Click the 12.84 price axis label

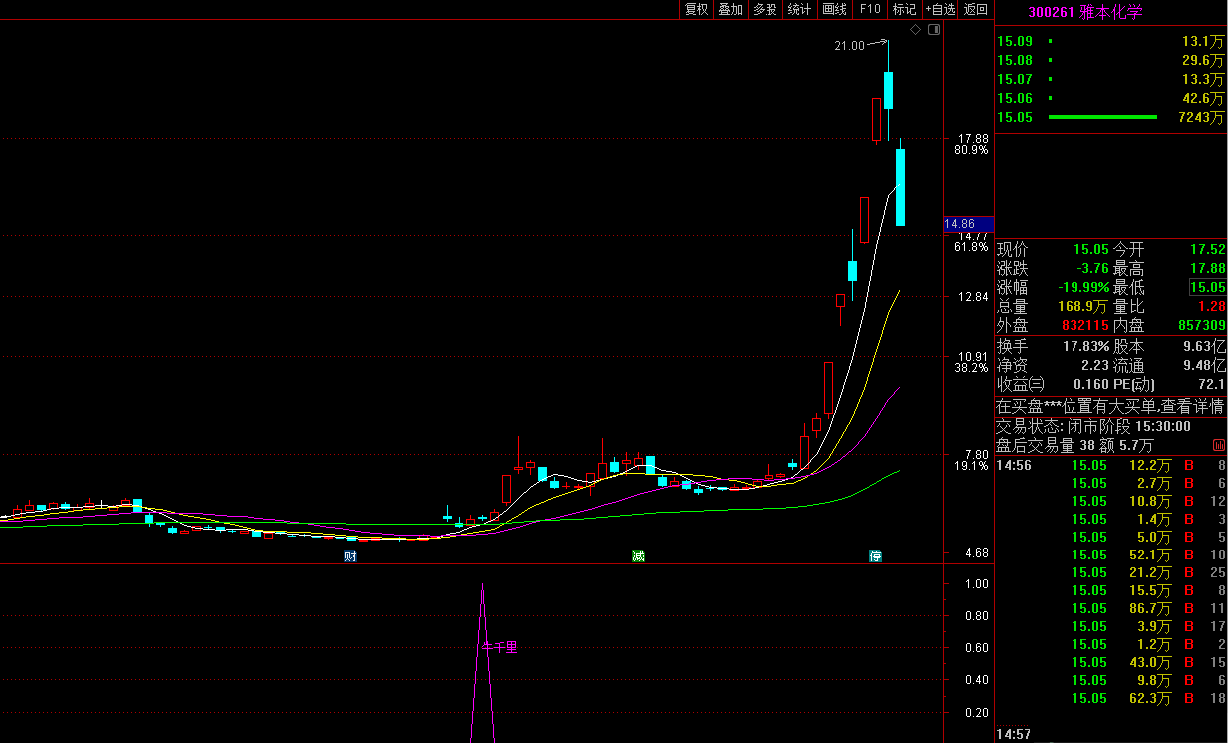coord(973,297)
